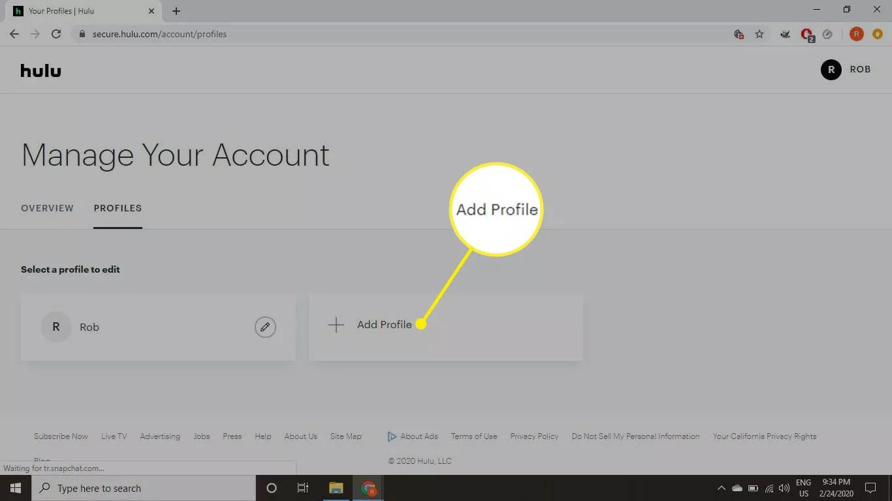The width and height of the screenshot is (892, 501).
Task: Open File Explorer from the taskbar
Action: point(336,488)
